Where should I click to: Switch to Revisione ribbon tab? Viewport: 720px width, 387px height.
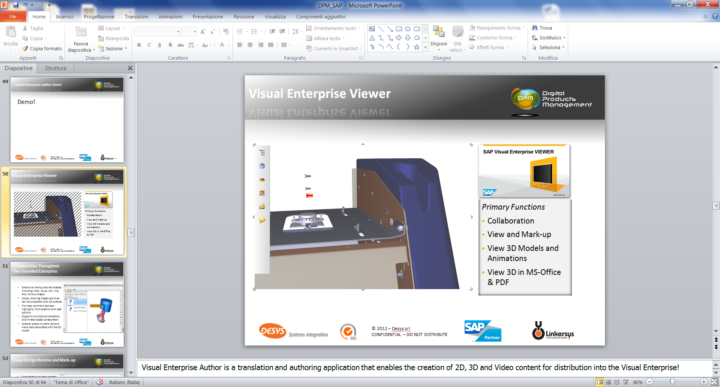point(244,16)
